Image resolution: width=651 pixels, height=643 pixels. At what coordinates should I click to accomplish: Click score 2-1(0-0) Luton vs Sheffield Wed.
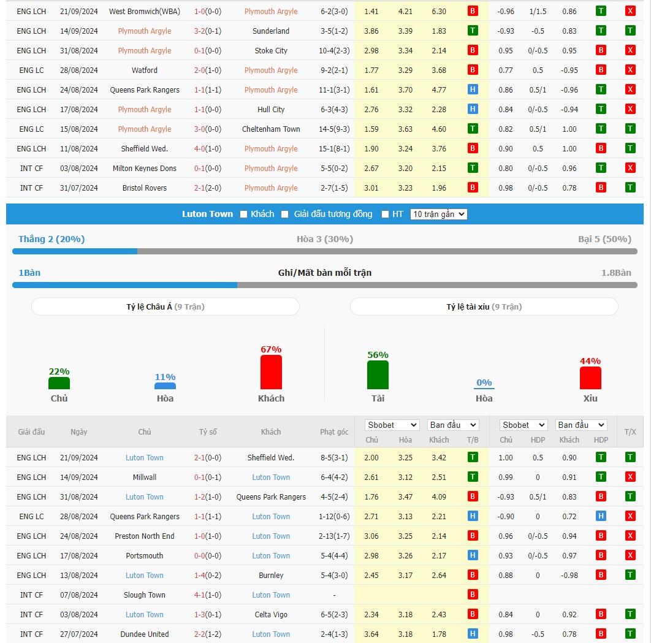click(x=208, y=457)
